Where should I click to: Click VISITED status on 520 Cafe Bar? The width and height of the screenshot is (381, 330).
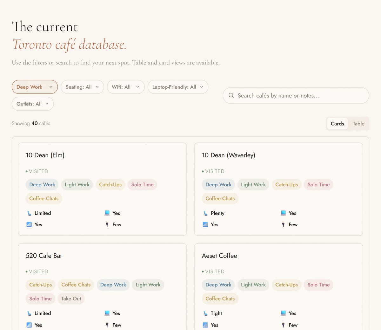click(x=37, y=272)
